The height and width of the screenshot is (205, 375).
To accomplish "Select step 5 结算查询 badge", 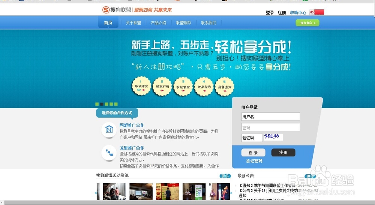I will coord(225,87).
